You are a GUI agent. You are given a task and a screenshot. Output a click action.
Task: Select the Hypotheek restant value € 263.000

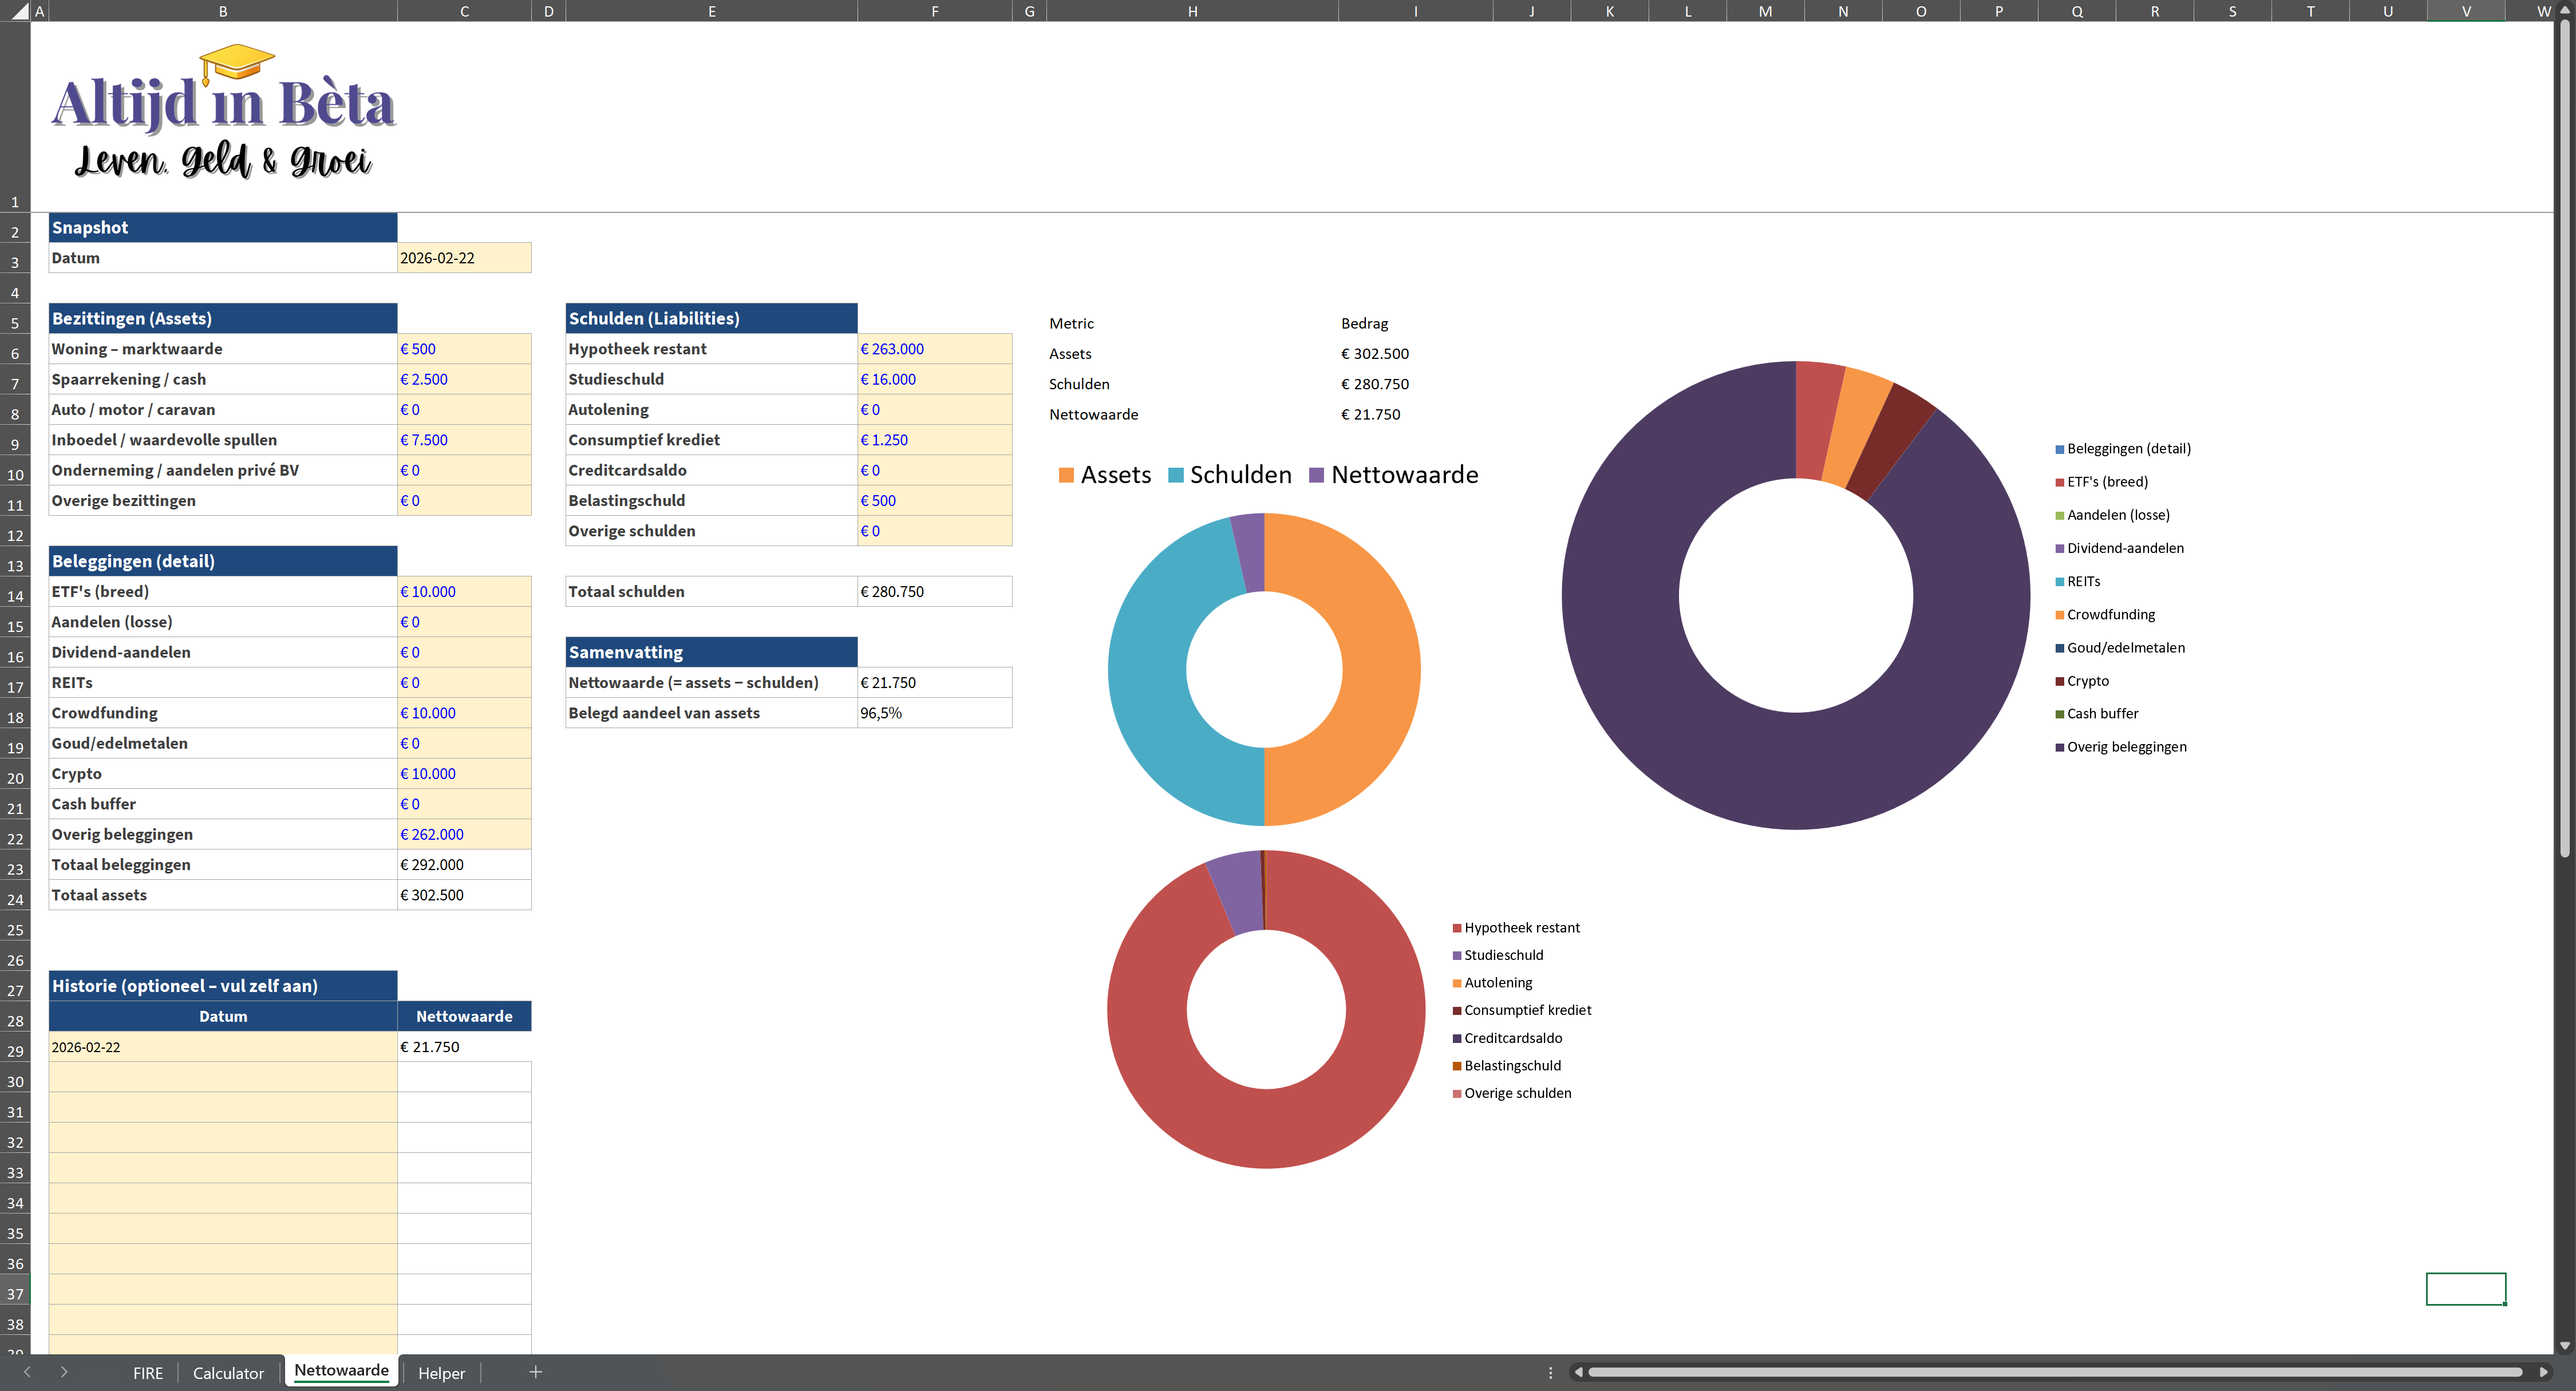(934, 349)
